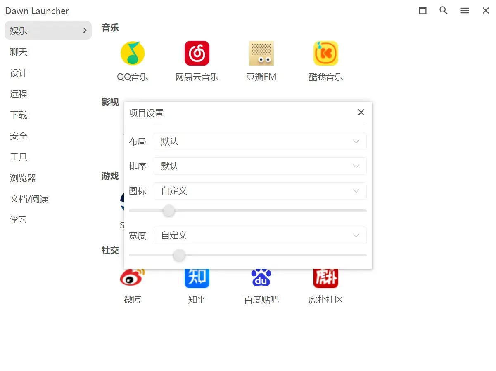Toggle the window pin/maximize icon

click(422, 11)
